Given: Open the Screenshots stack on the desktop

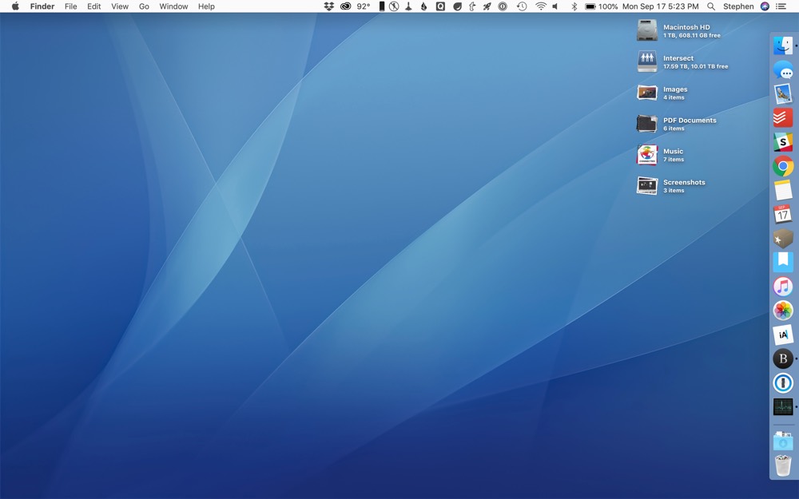Looking at the screenshot, I should [647, 186].
